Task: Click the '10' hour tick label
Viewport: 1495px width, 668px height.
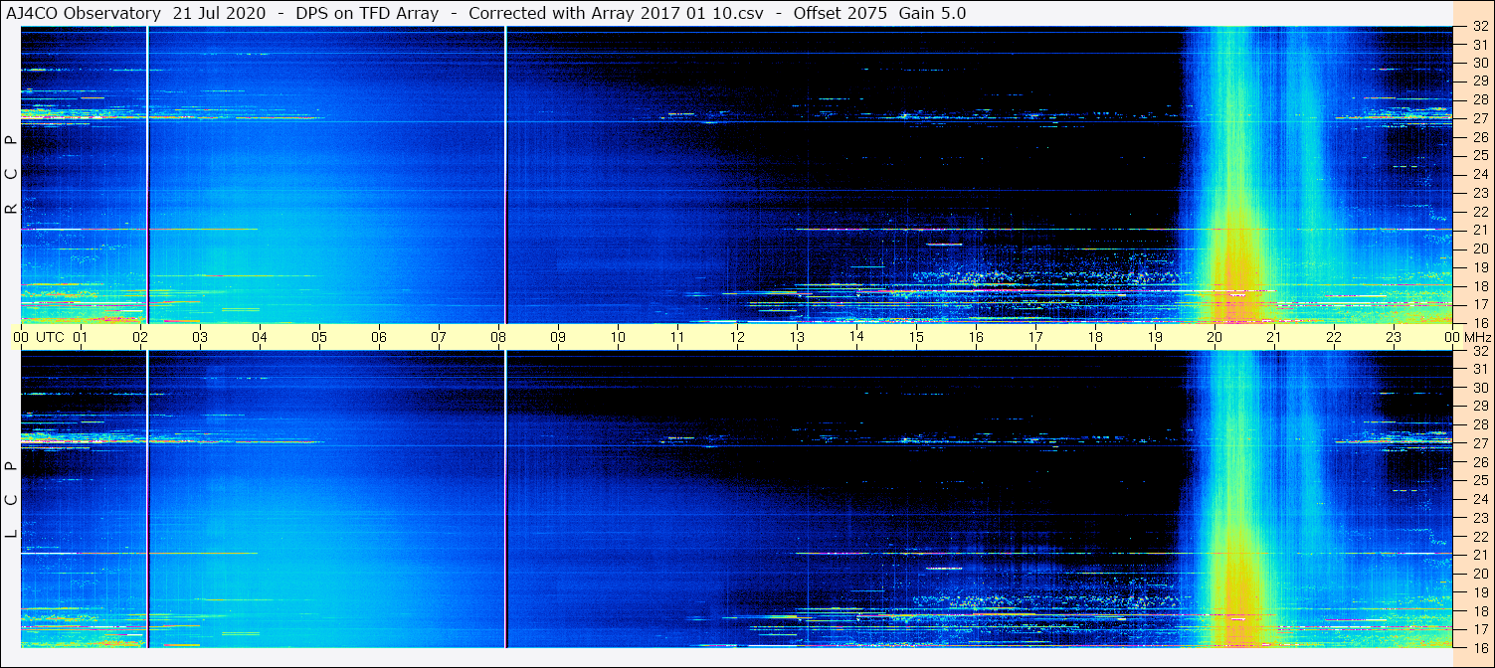Action: coord(618,337)
